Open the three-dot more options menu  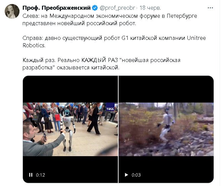click(210, 8)
